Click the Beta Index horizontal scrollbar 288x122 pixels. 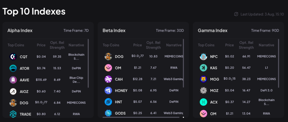pos(141,117)
